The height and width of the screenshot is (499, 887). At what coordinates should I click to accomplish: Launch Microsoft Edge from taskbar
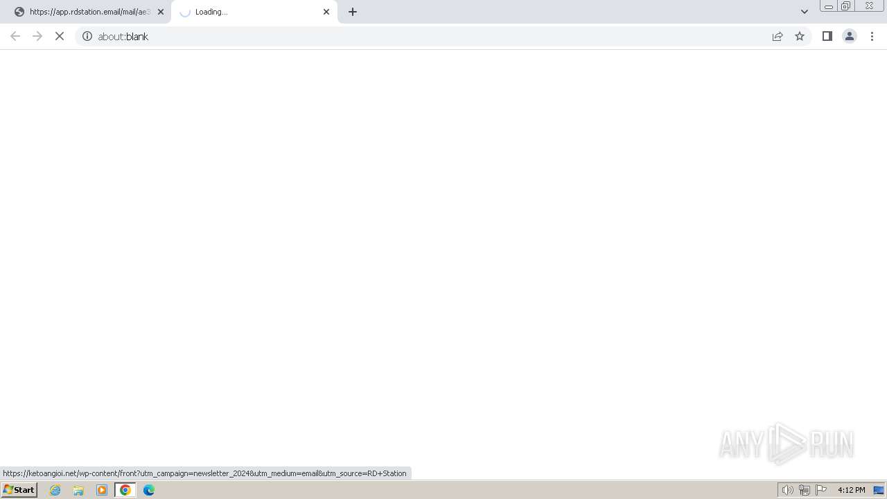(149, 490)
